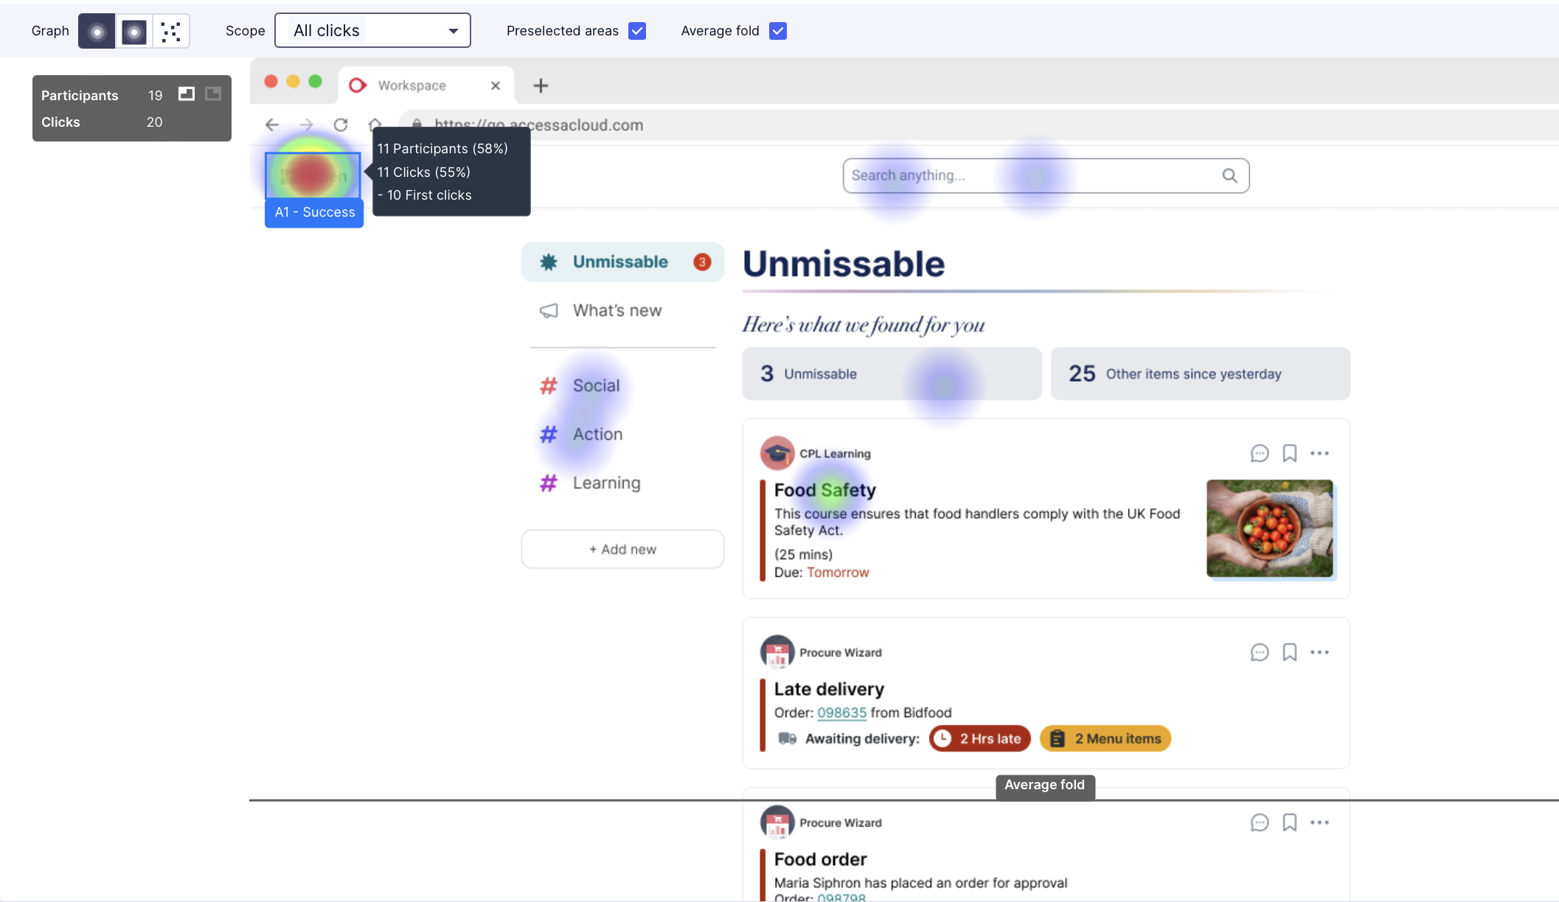Toggle the Average fold checkbox
Viewport: 1559px width, 902px height.
(x=777, y=31)
